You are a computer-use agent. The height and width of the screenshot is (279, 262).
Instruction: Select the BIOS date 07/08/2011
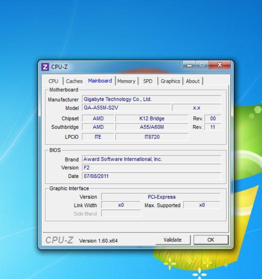(x=151, y=176)
